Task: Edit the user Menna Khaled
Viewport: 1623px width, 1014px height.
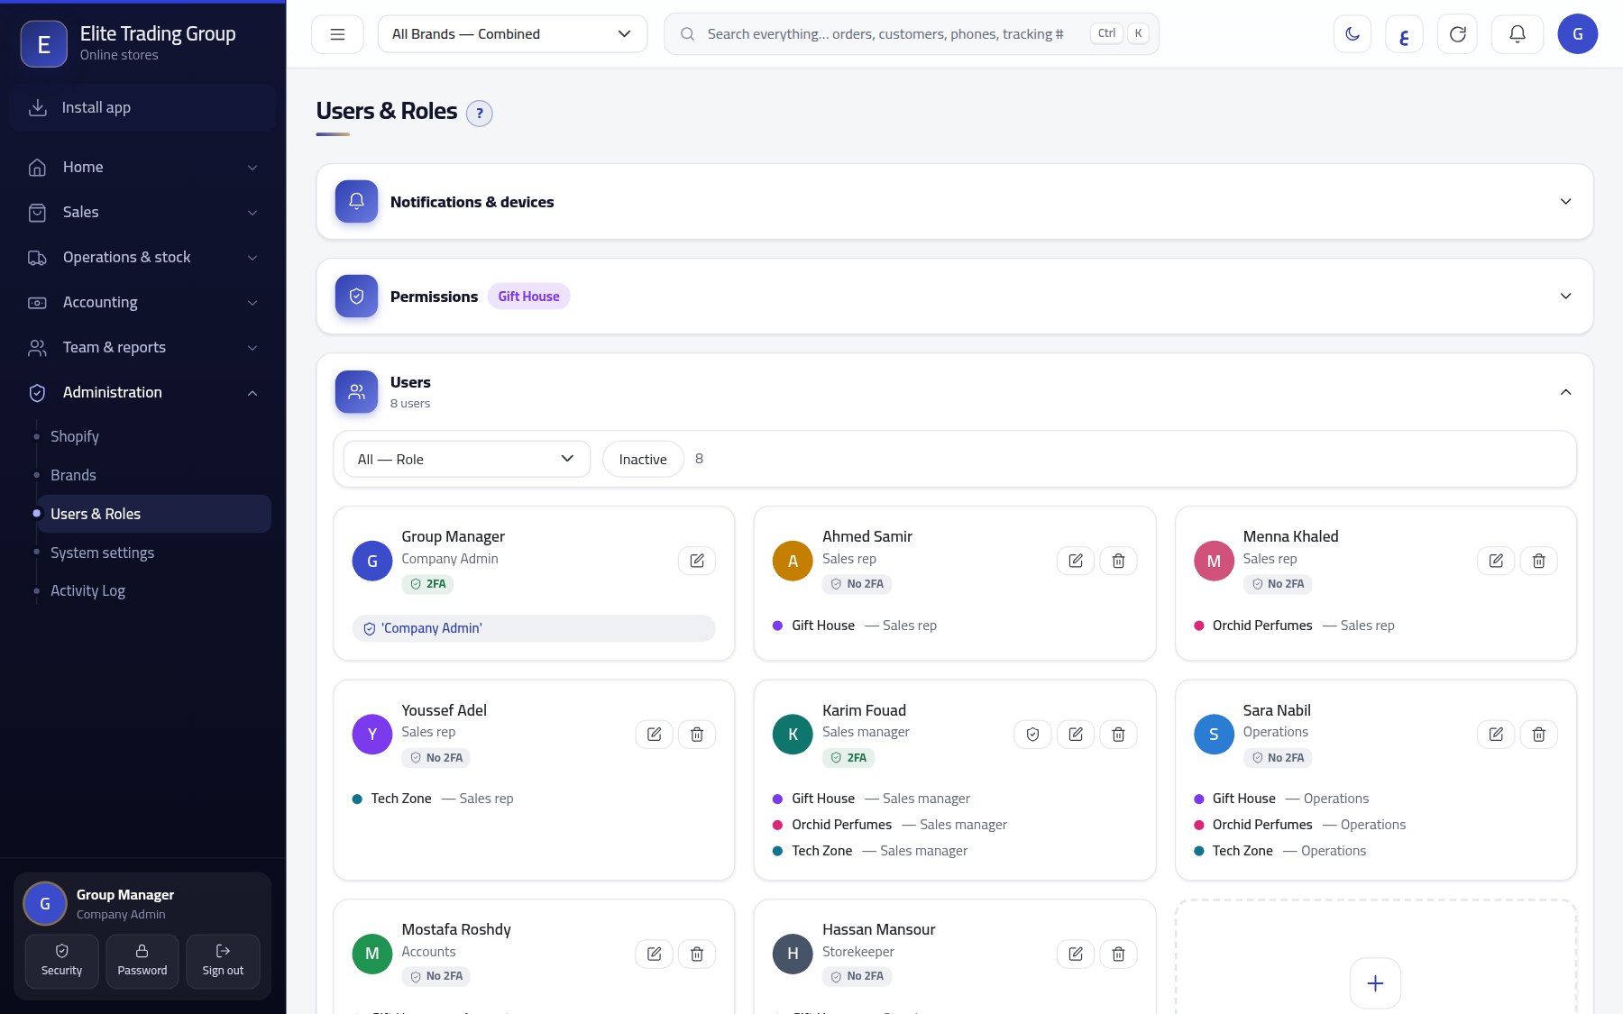Action: pyautogui.click(x=1496, y=561)
